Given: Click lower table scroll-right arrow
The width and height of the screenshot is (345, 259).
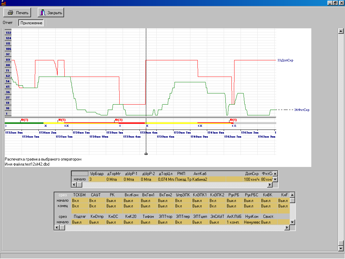Looking at the screenshot, I should [287, 228].
